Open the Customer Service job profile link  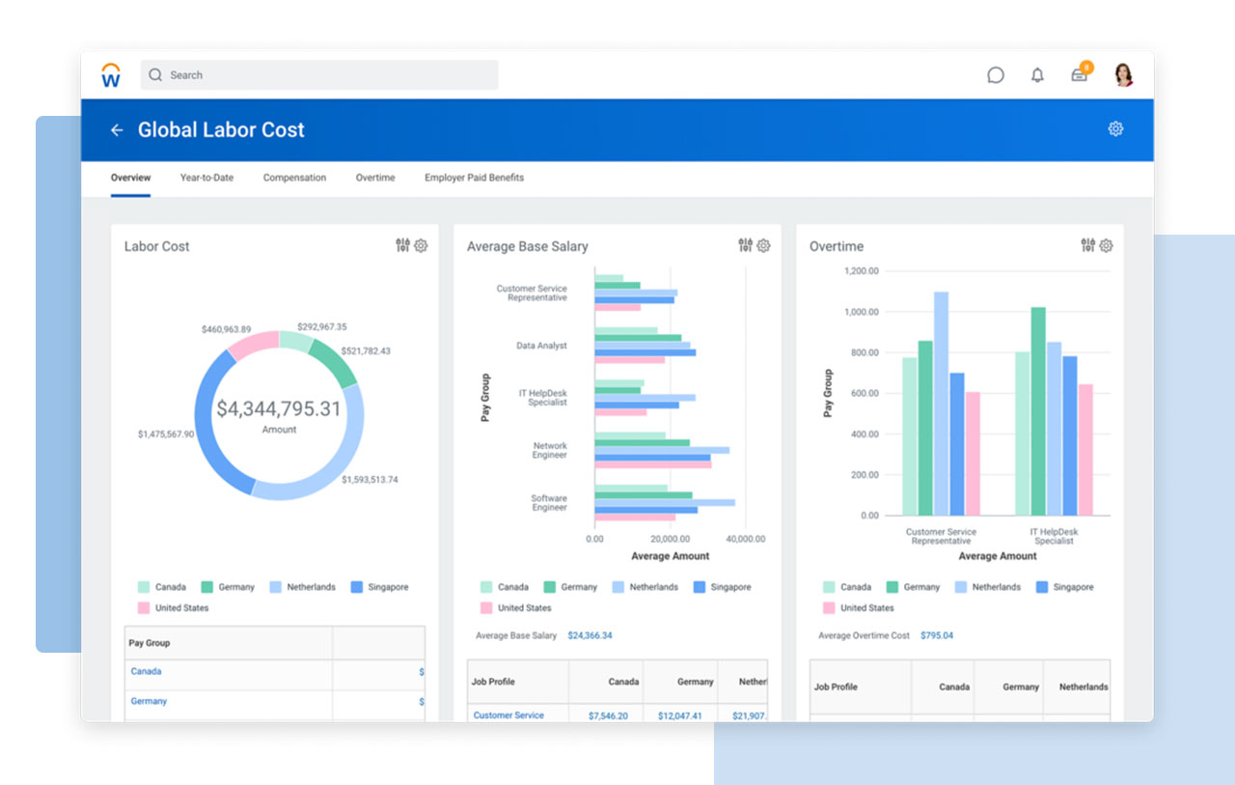508,715
